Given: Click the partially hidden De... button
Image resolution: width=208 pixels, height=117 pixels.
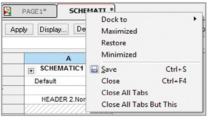Looking at the screenshot, I should (80, 29).
